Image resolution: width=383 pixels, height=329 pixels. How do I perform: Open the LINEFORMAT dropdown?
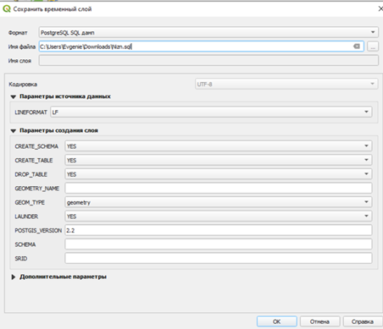pos(211,112)
